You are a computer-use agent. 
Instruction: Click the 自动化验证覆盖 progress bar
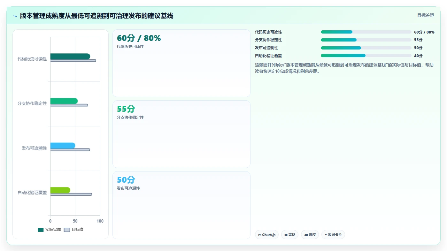(366, 56)
